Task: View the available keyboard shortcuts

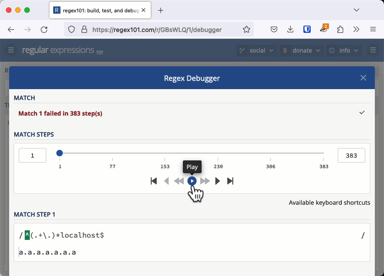Action: [329, 202]
